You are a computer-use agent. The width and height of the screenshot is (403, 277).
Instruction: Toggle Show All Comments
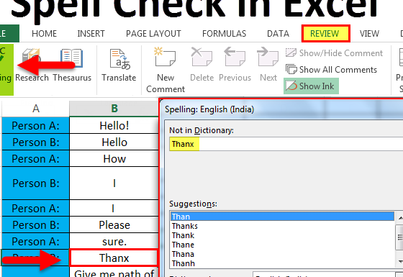point(331,70)
